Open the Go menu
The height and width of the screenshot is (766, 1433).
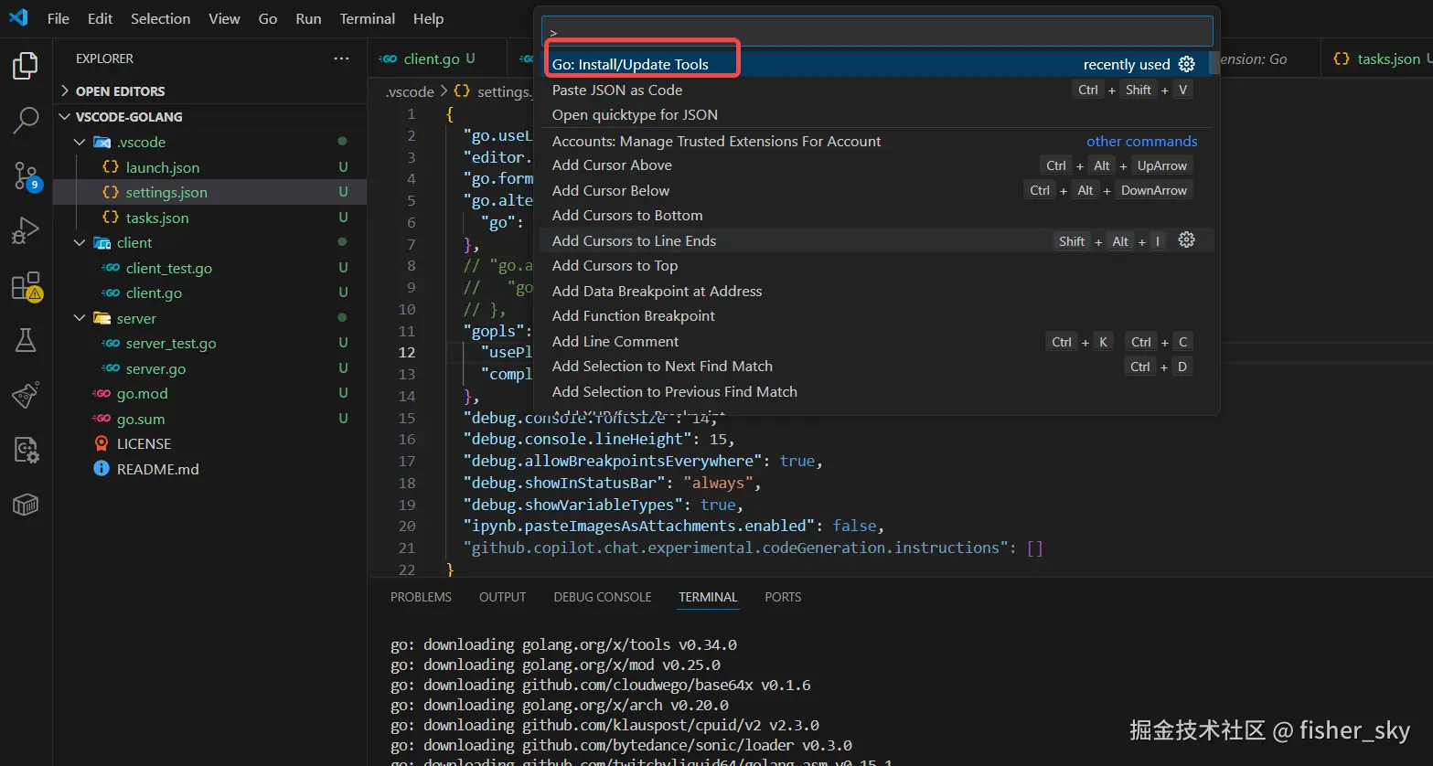(x=268, y=18)
